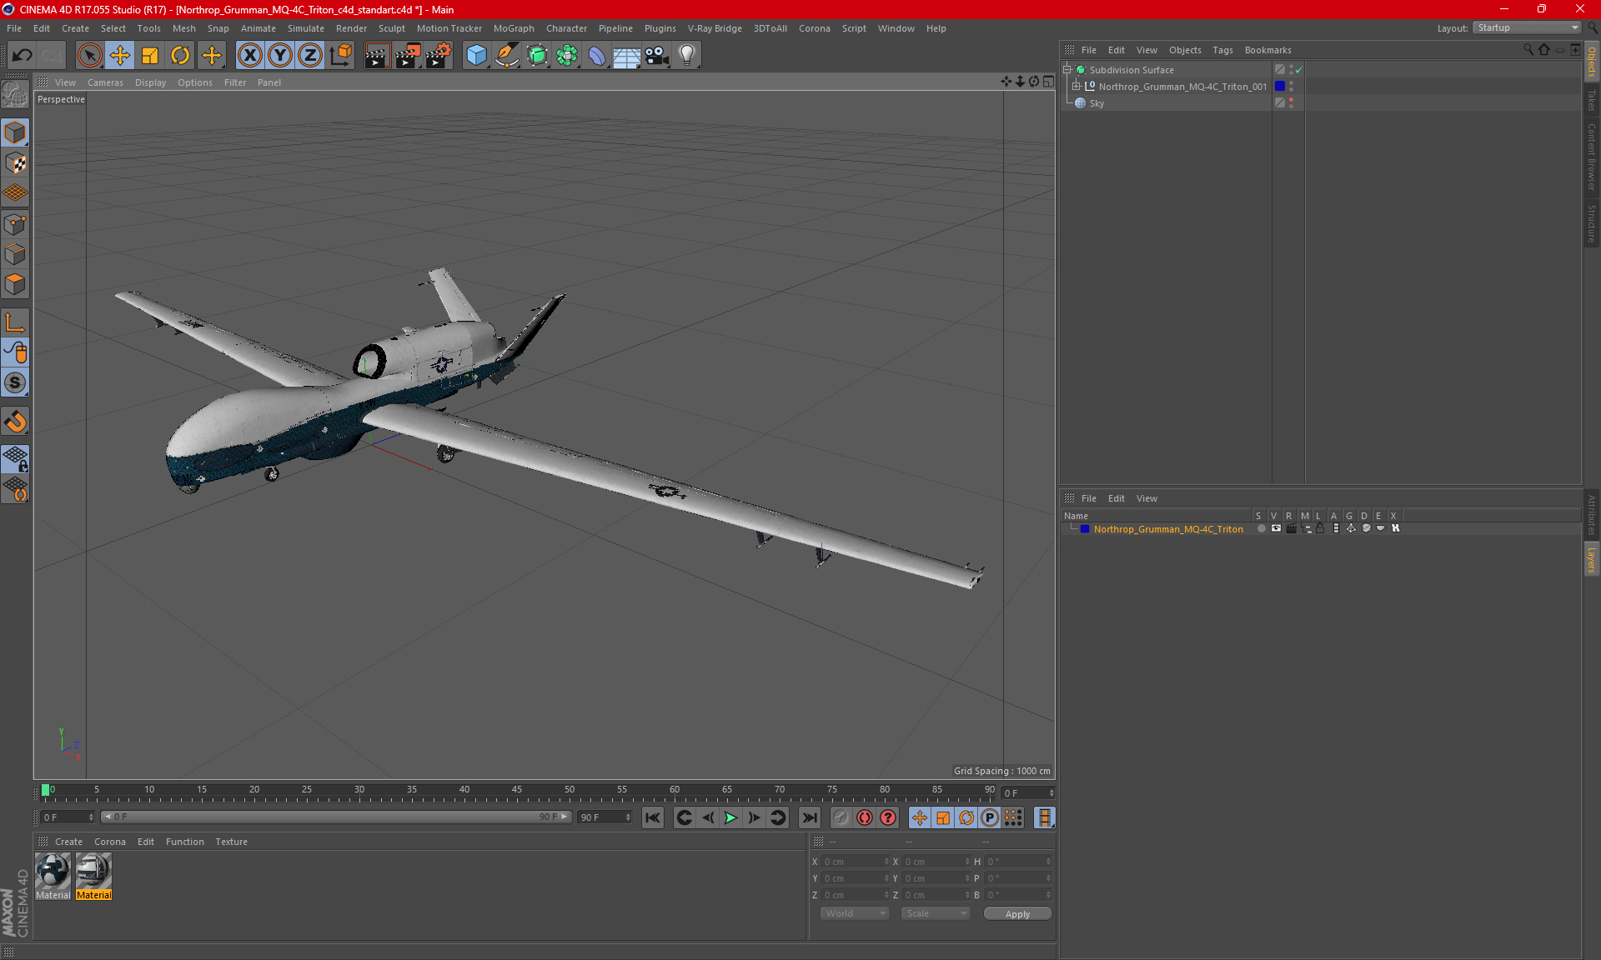Expand Northrop_Grumman_MQ-4C_Triton_001 tree
The width and height of the screenshot is (1601, 960).
(x=1077, y=86)
